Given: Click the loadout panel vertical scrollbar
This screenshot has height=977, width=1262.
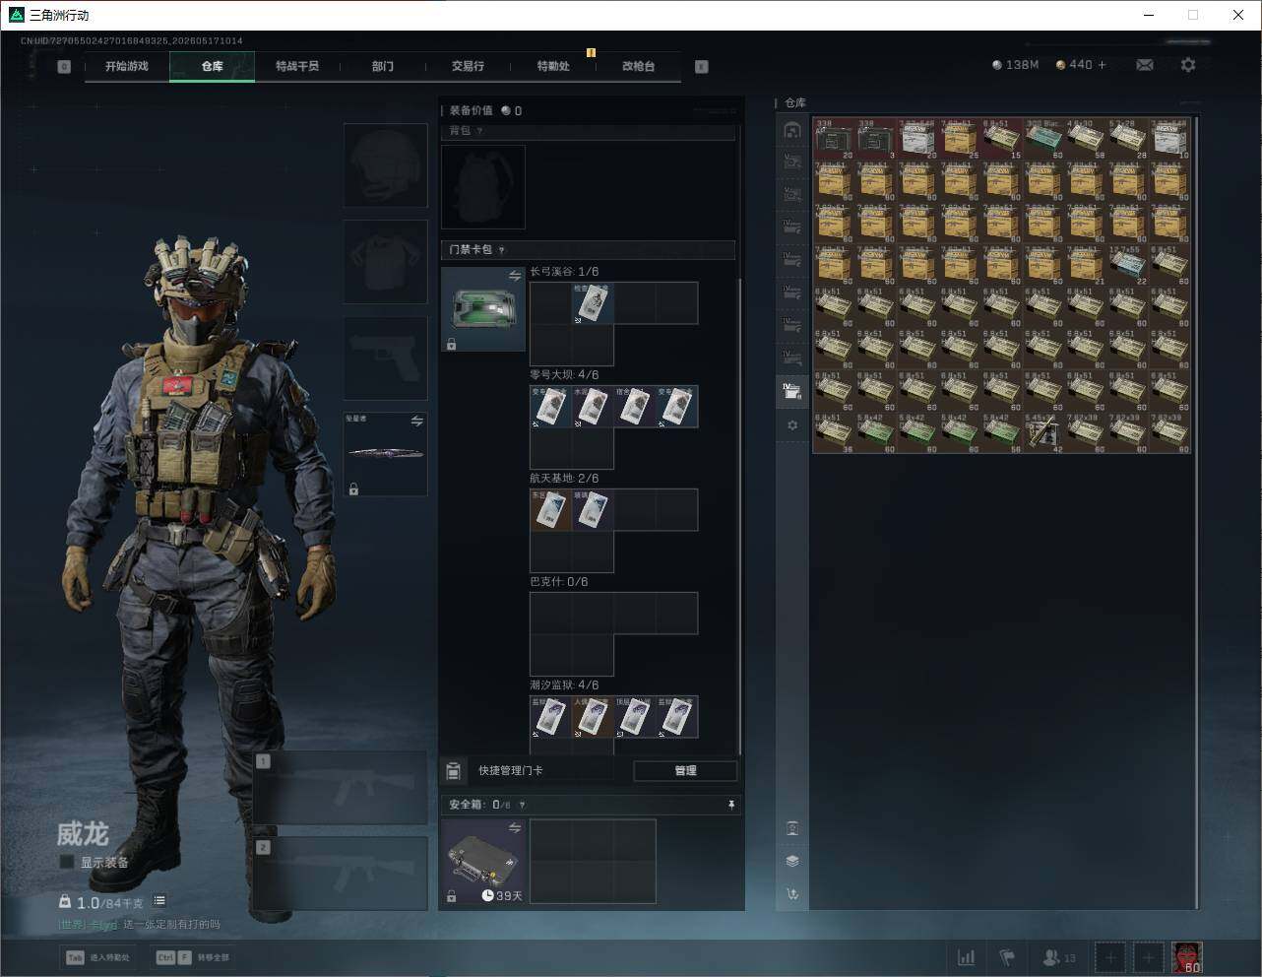Looking at the screenshot, I should pos(739,517).
